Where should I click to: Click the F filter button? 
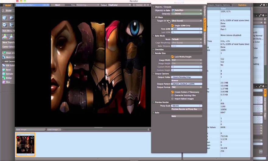[x=265, y=19]
